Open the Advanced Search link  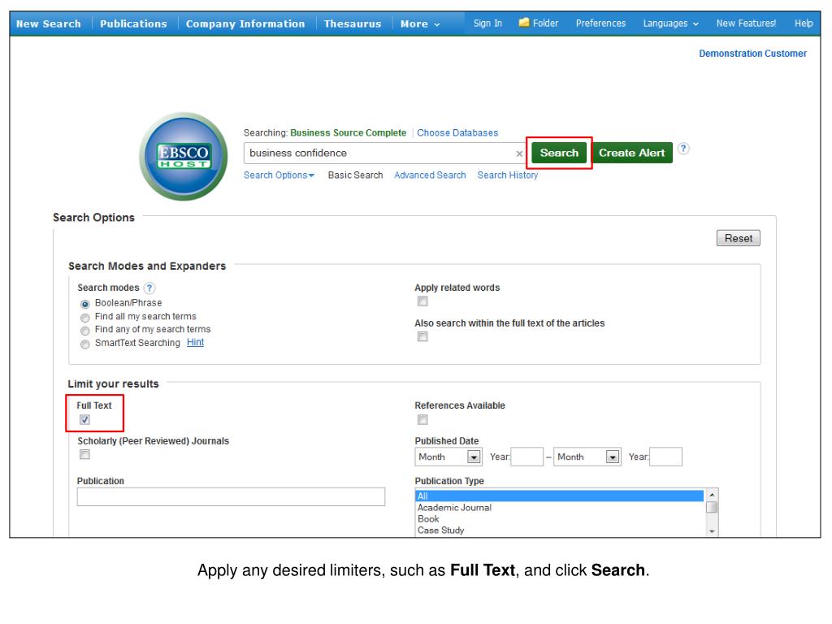click(430, 175)
